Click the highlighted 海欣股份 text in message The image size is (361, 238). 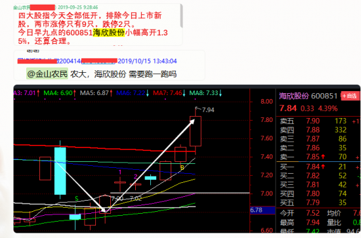click(x=109, y=33)
